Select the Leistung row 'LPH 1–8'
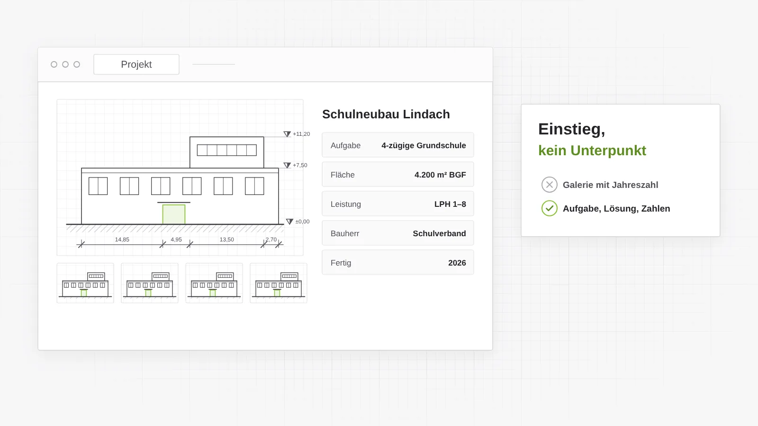Image resolution: width=758 pixels, height=426 pixels. click(x=398, y=204)
